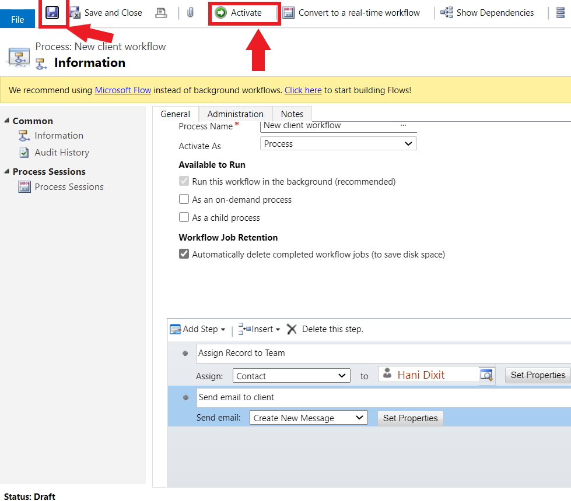
Task: Toggle automatically delete completed workflow jobs
Action: [184, 255]
